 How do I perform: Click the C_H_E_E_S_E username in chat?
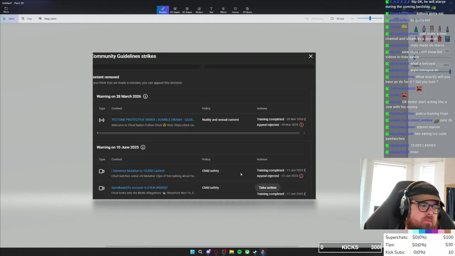pyautogui.click(x=400, y=2)
